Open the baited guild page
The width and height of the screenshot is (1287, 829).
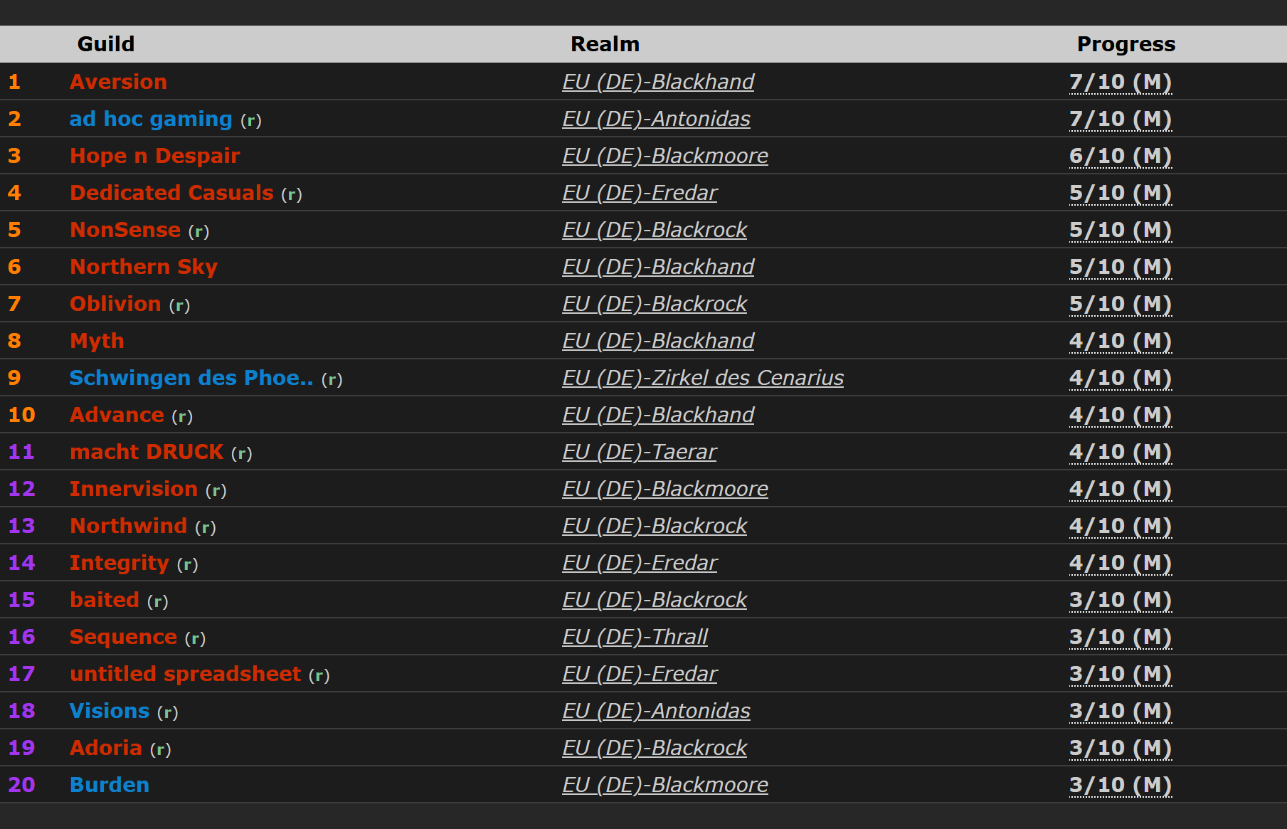105,600
